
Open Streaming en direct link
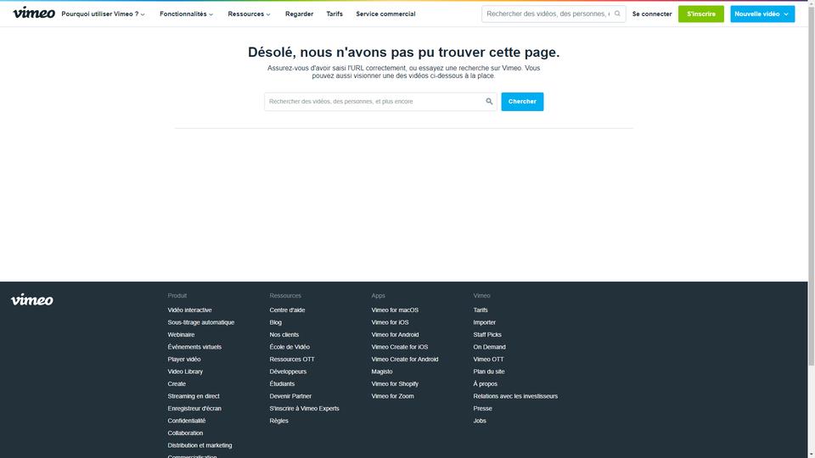(x=194, y=396)
